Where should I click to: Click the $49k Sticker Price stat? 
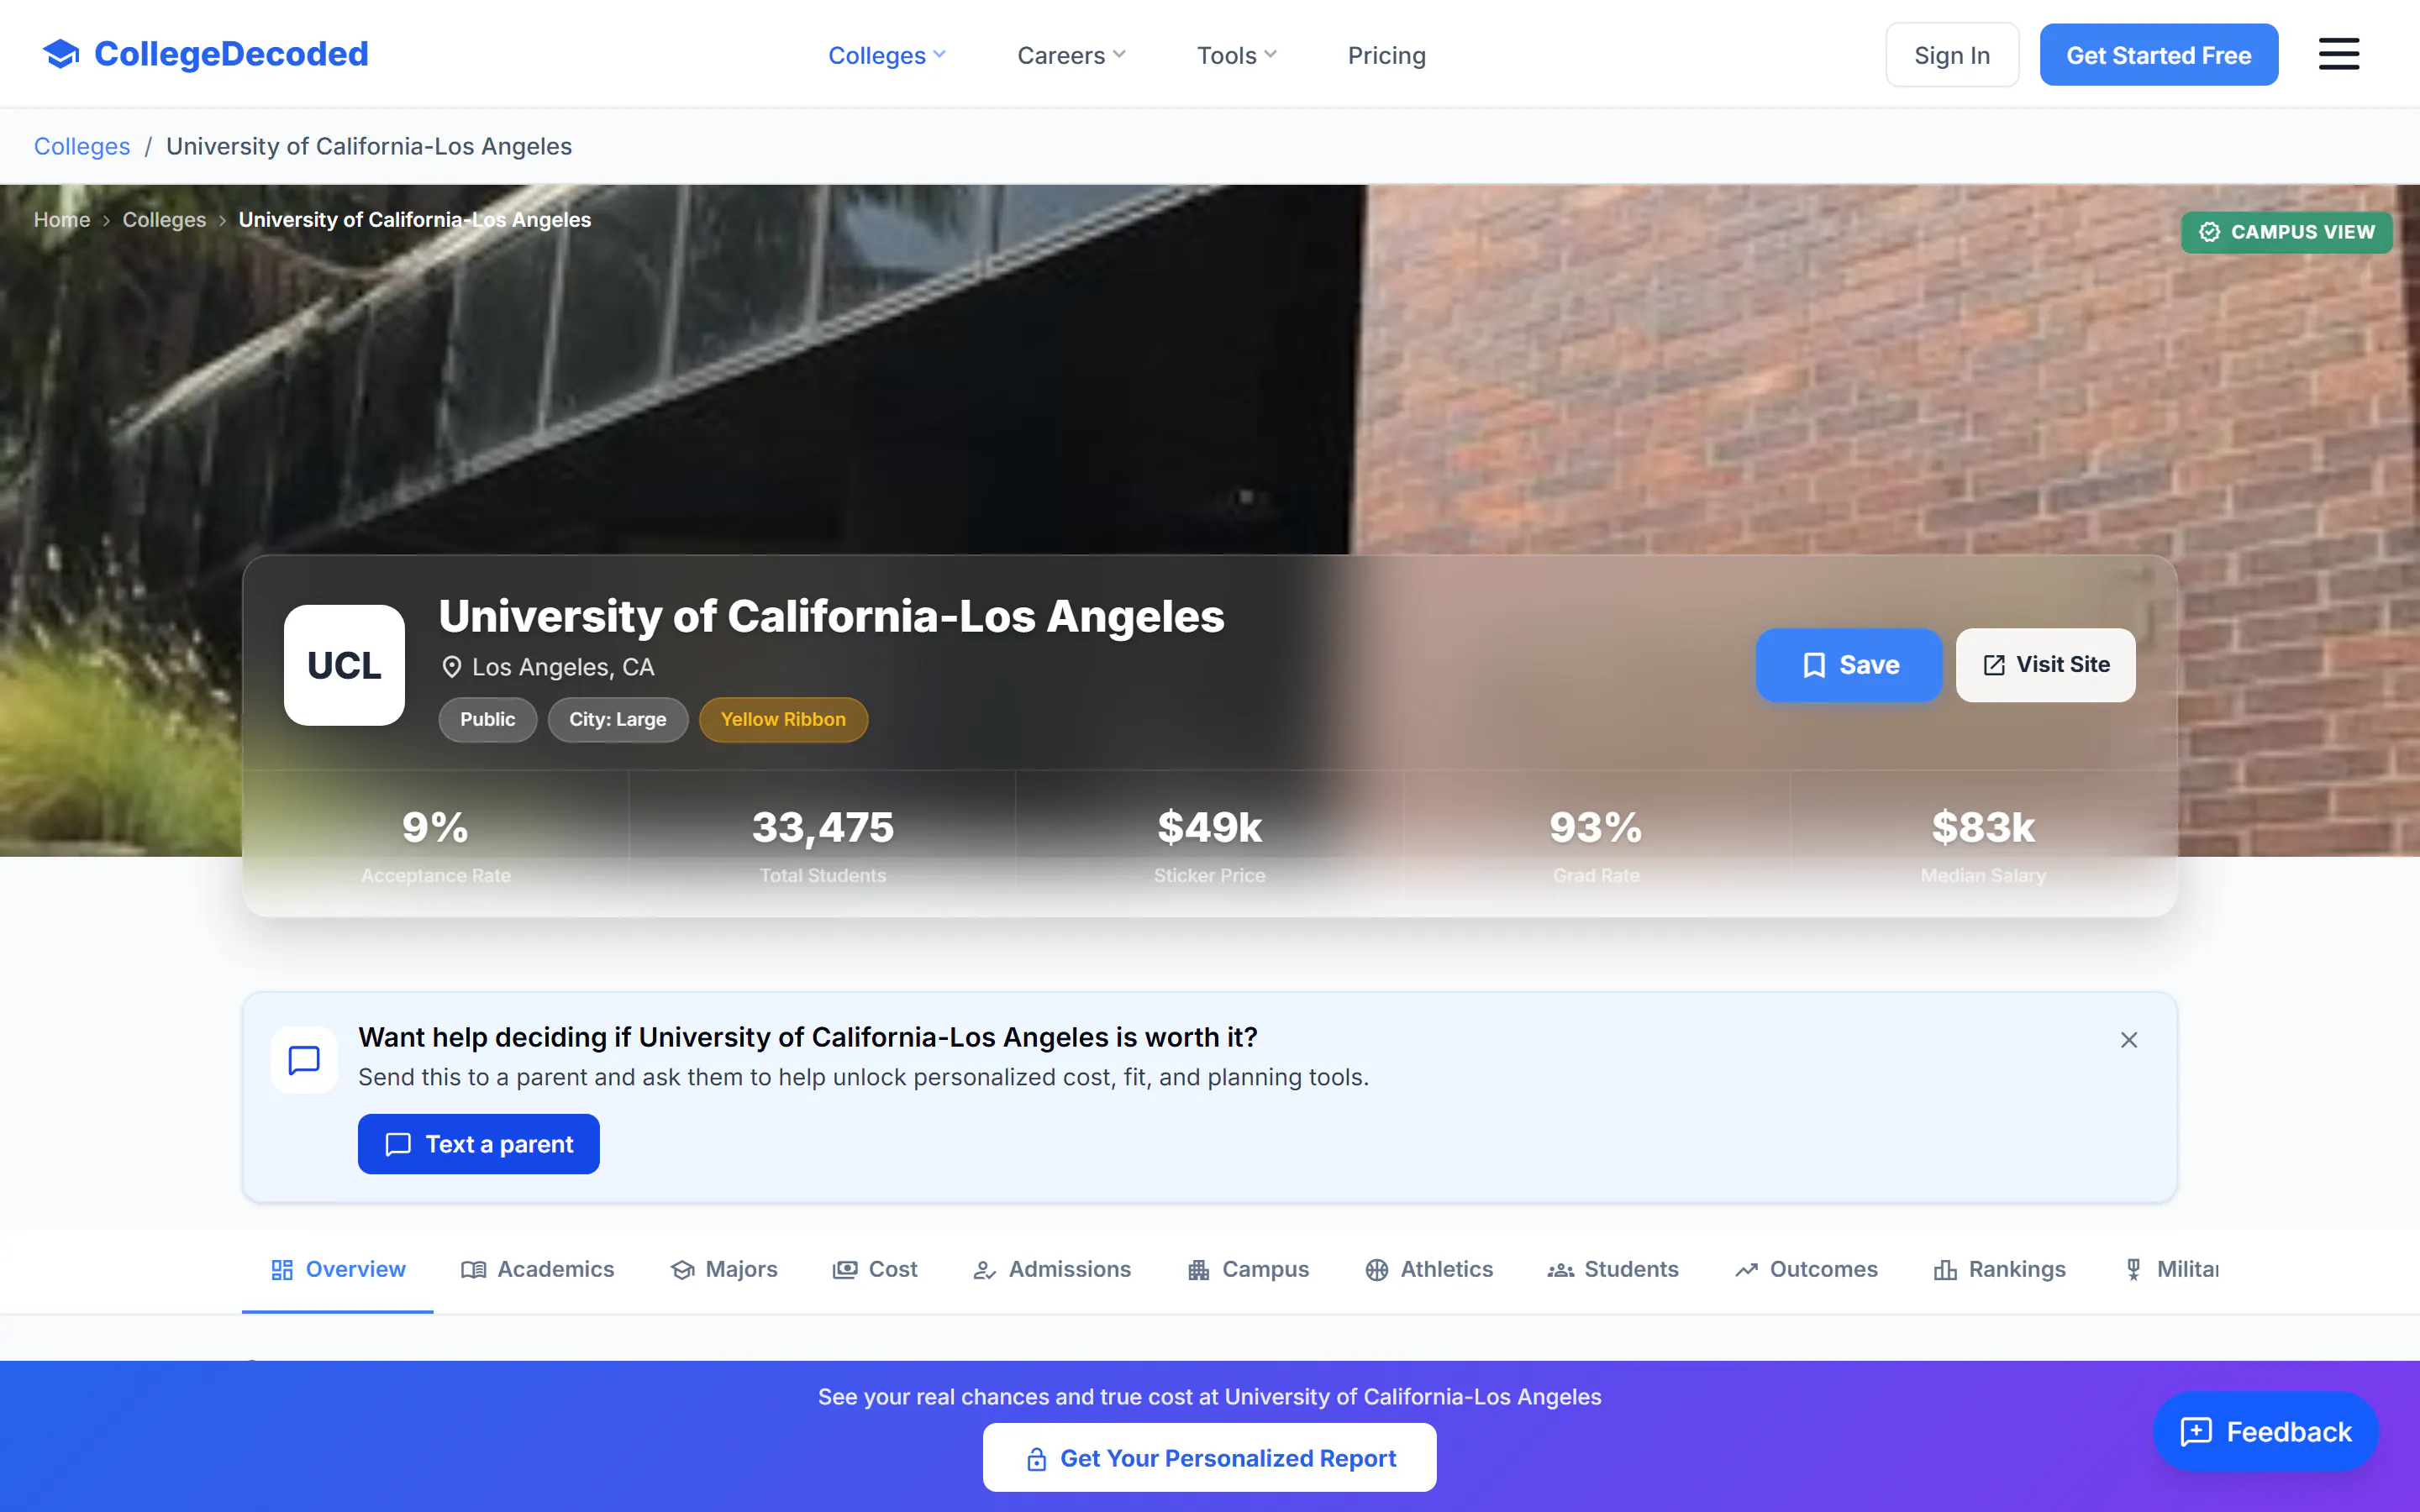(x=1210, y=845)
